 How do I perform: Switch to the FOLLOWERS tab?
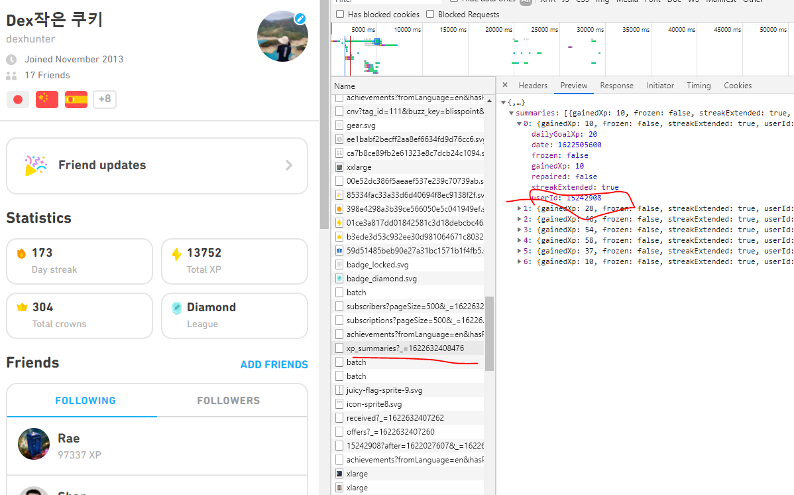229,400
